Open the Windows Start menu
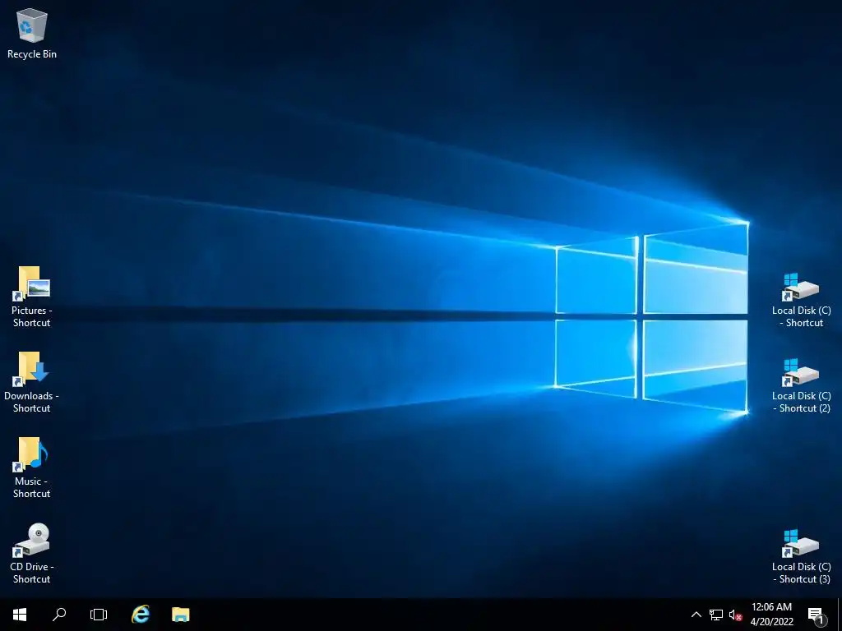 pos(20,615)
